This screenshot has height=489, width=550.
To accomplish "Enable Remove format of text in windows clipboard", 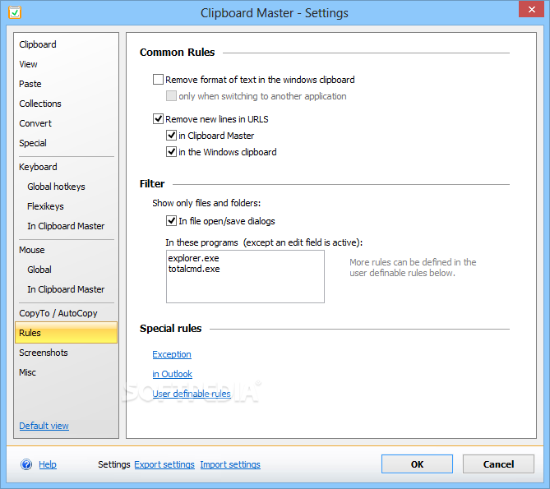I will point(158,80).
